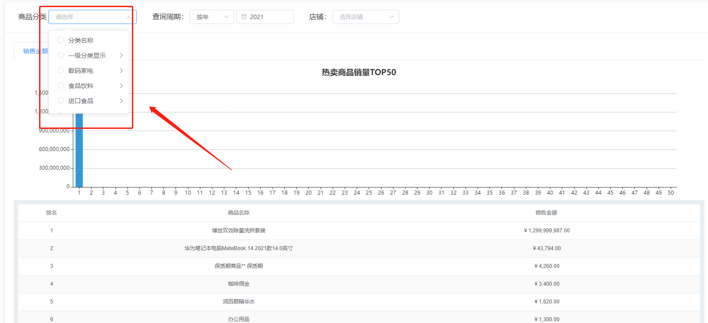This screenshot has height=323, width=708.
Task: Click the ¥1,299,999,987.00 amount cell
Action: [x=547, y=231]
